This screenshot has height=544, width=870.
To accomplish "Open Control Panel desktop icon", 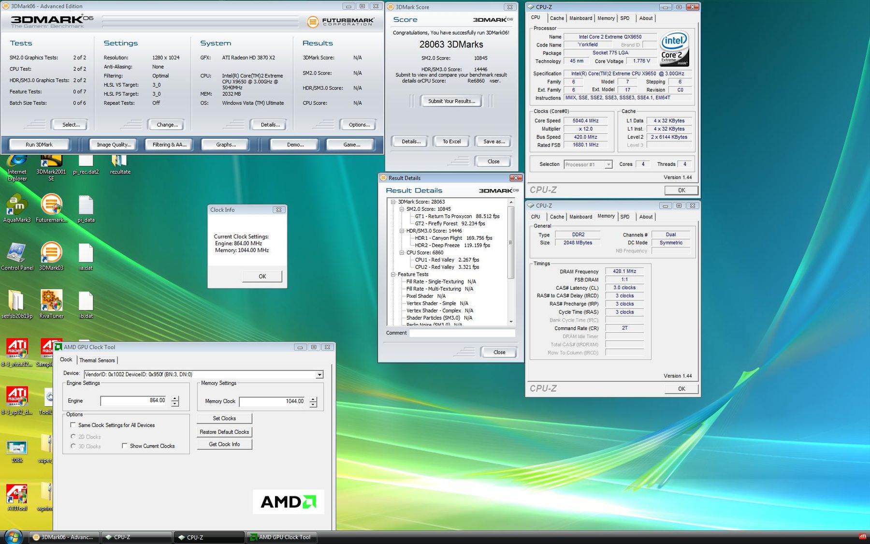I will point(17,256).
